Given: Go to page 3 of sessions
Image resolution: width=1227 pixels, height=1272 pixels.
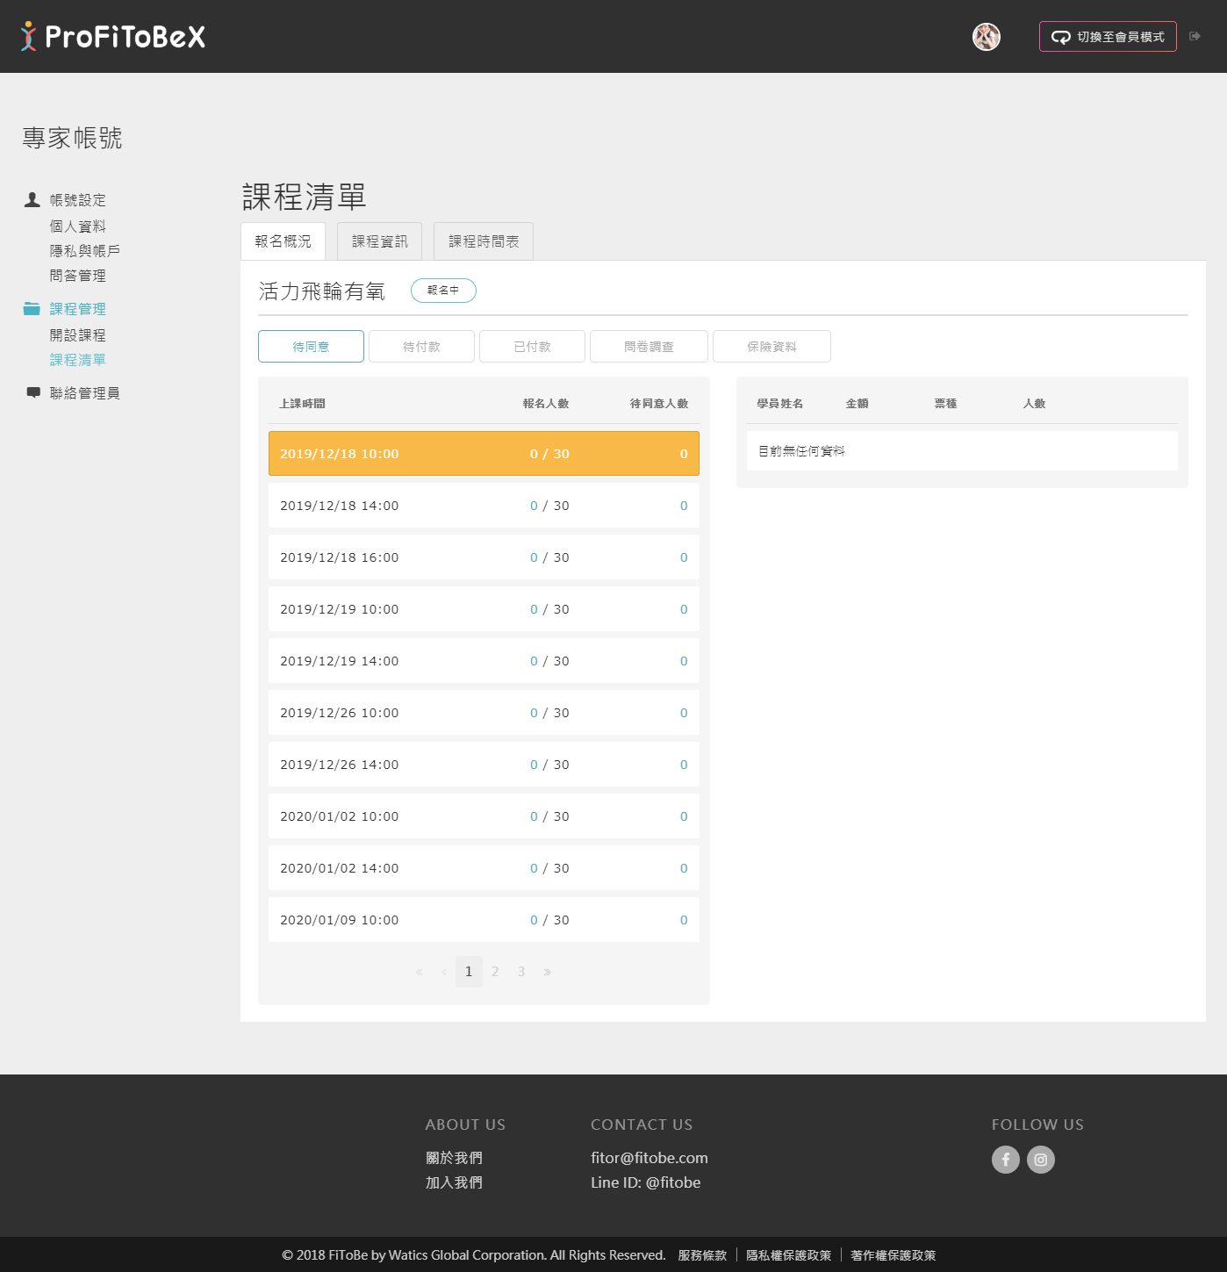Looking at the screenshot, I should click(x=521, y=972).
